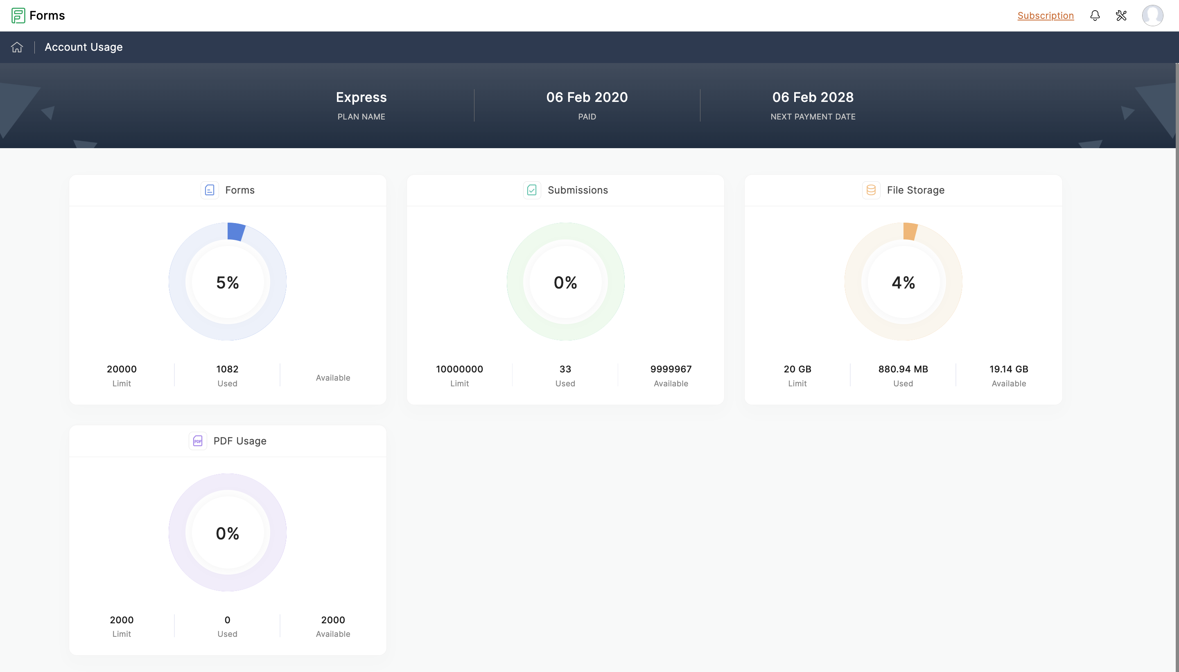Click the 06 Feb 2028 payment date
The height and width of the screenshot is (672, 1179).
[813, 97]
